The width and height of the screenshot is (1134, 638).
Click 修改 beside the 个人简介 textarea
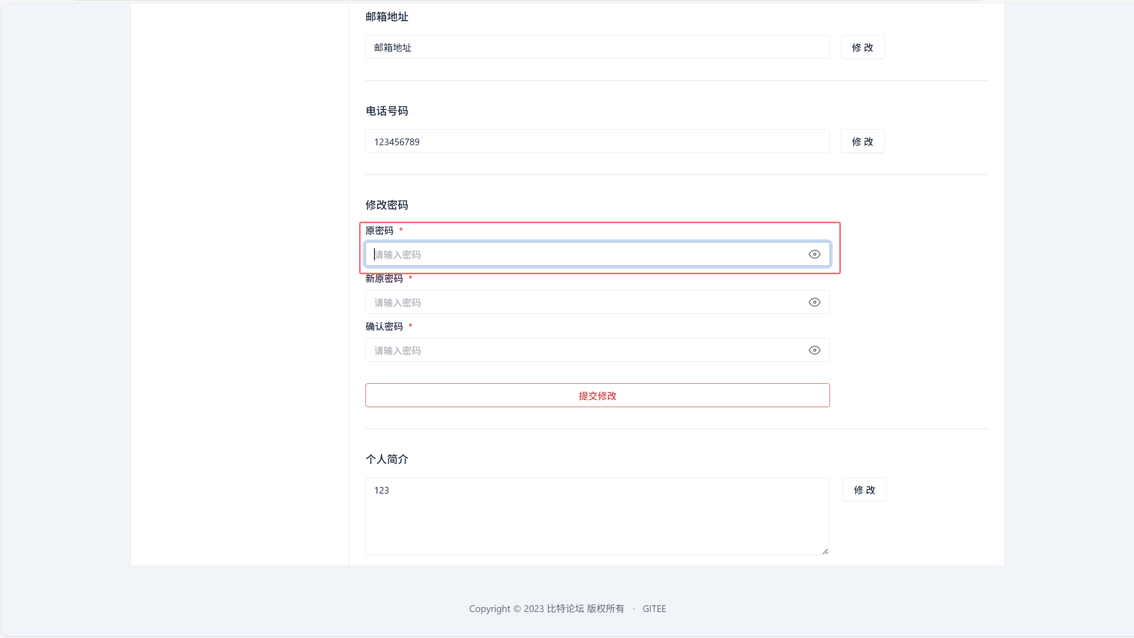click(x=864, y=490)
